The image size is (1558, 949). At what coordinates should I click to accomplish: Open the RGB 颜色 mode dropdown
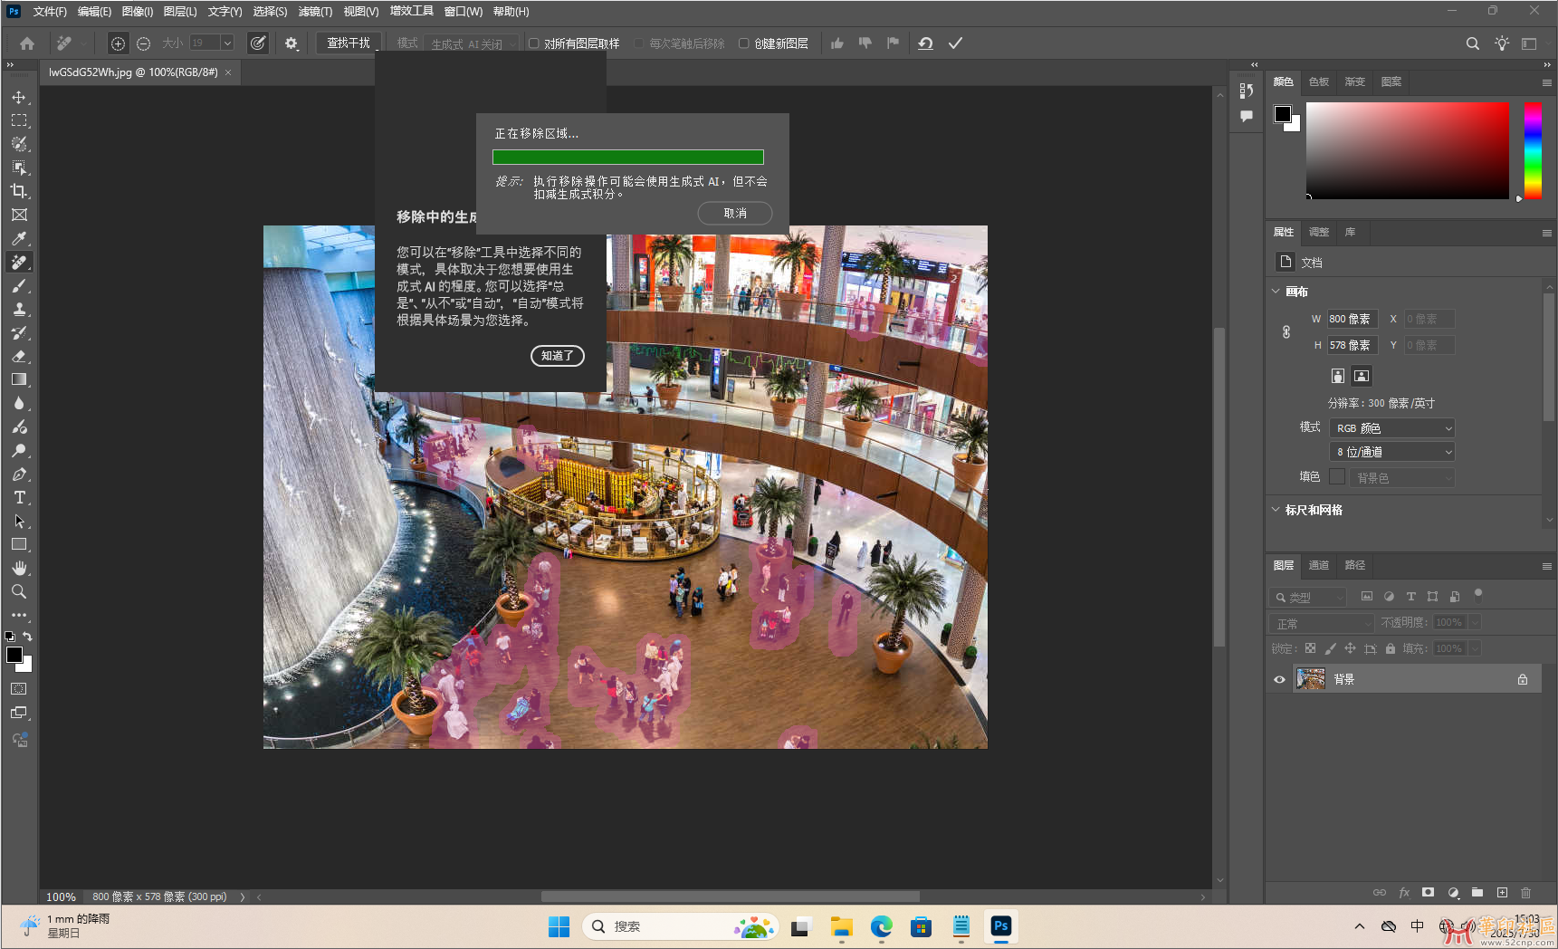click(x=1392, y=428)
